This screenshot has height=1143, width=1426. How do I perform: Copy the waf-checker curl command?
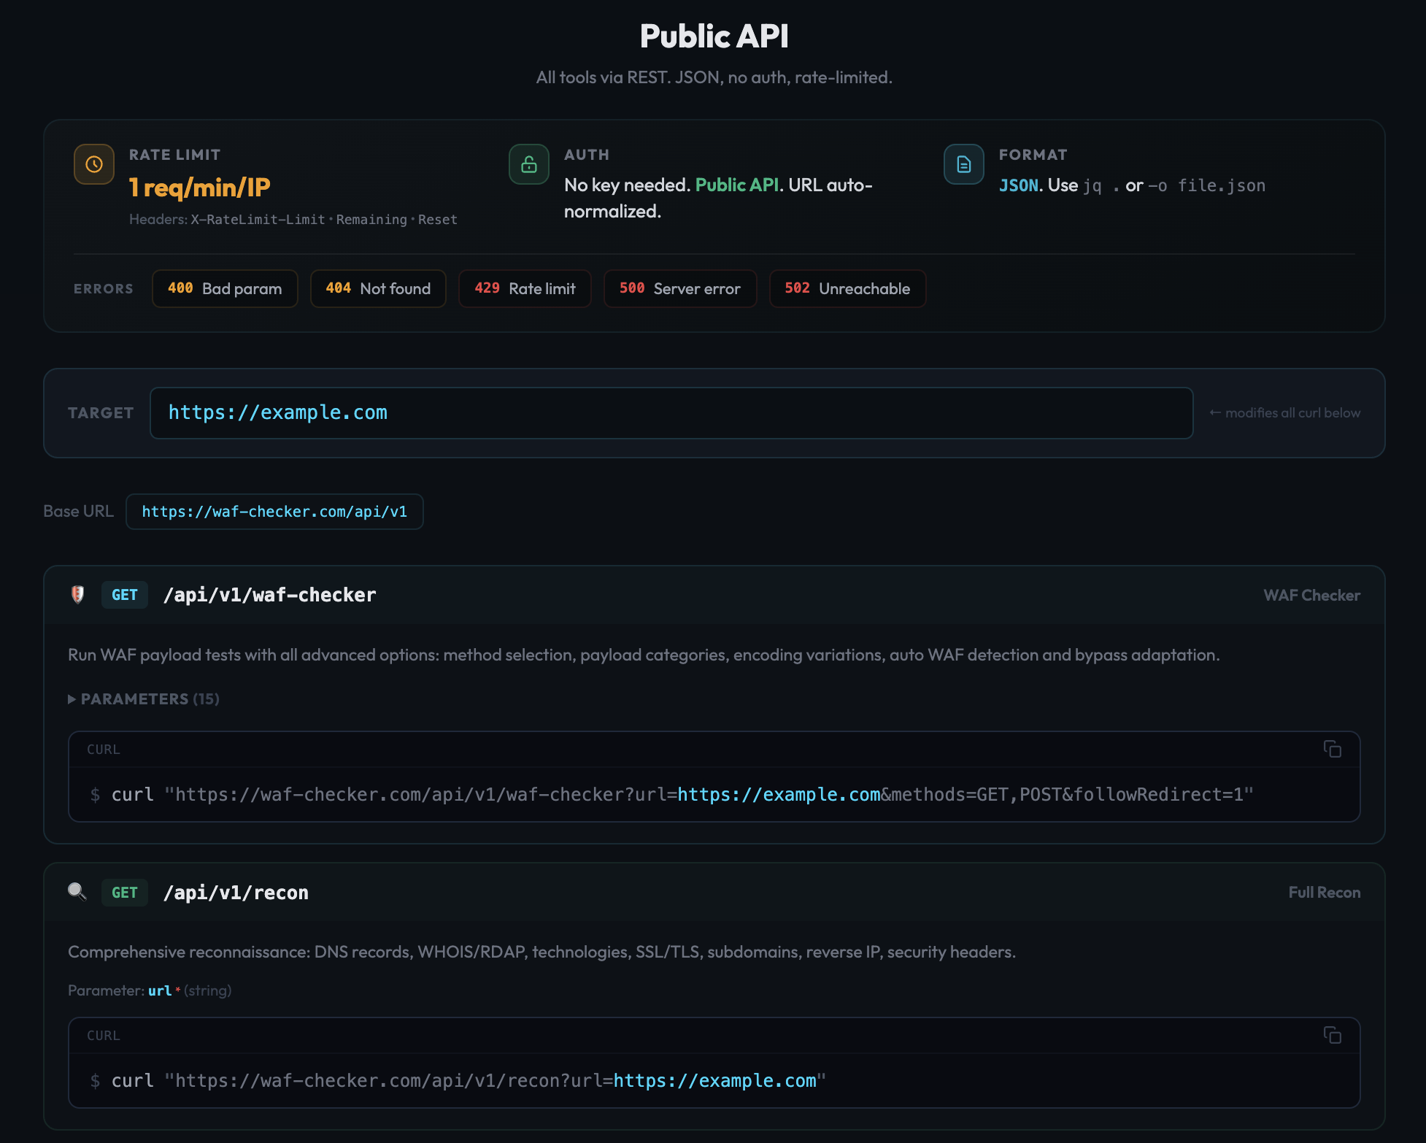(1333, 749)
